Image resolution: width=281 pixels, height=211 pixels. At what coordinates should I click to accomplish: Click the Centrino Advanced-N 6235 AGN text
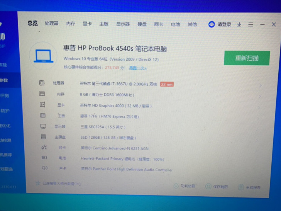pyautogui.click(x=115, y=148)
